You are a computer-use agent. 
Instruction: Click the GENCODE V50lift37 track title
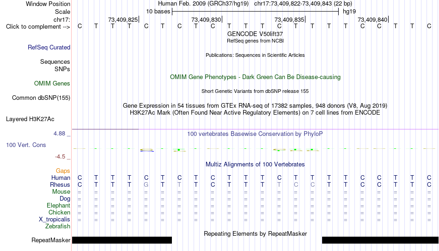tap(255, 34)
